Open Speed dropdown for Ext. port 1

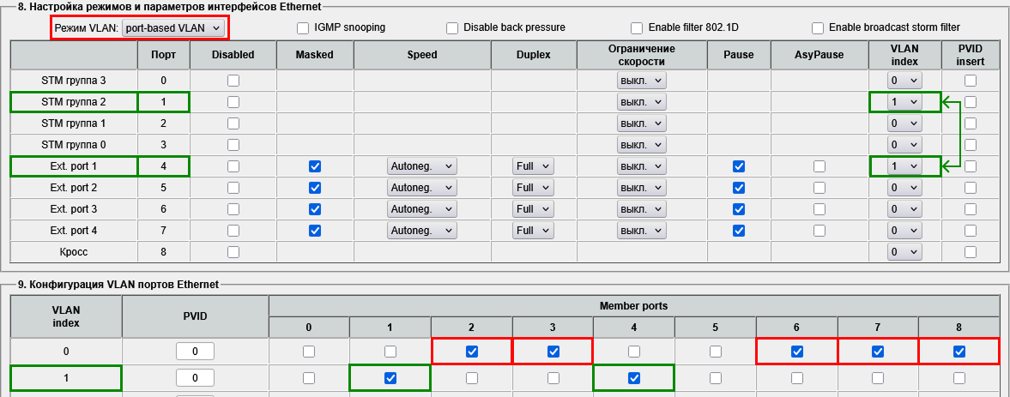coord(422,165)
